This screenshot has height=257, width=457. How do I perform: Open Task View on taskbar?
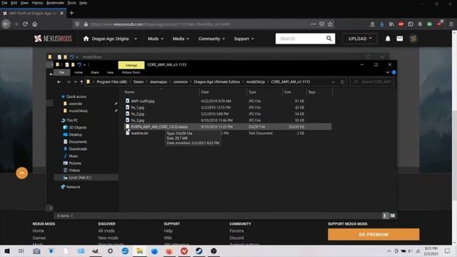(x=21, y=251)
